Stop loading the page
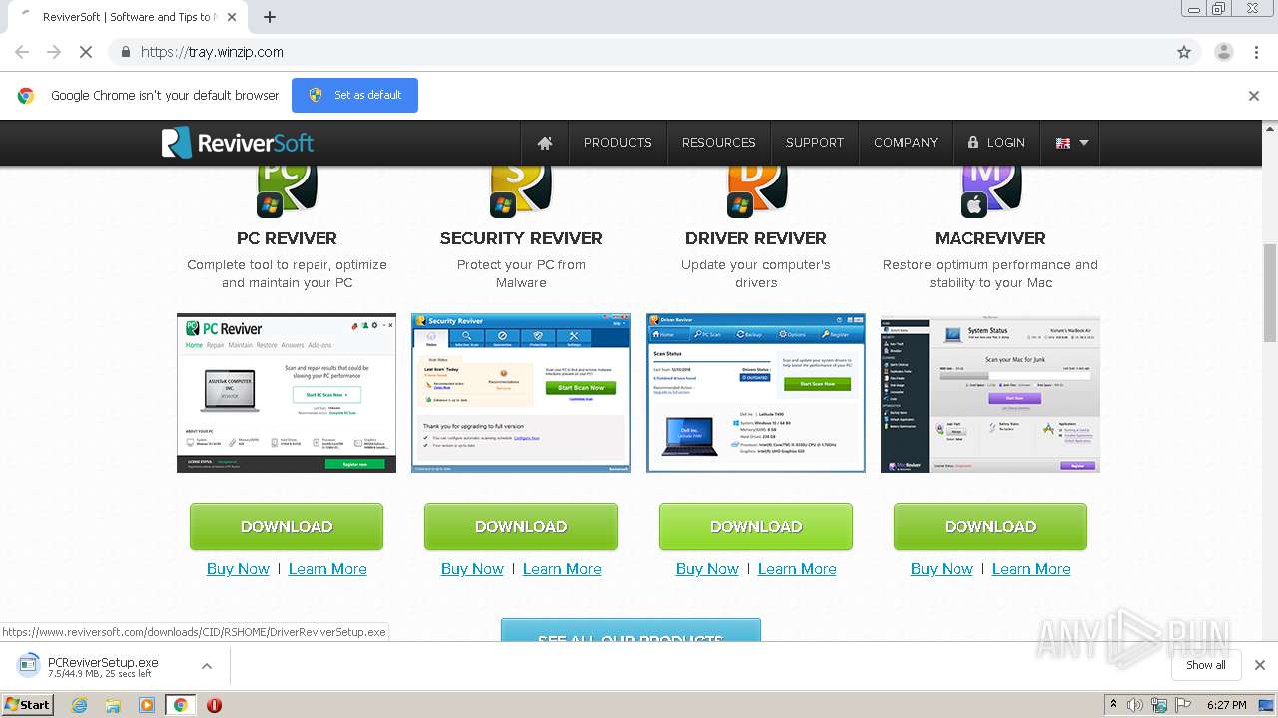This screenshot has width=1278, height=718. [86, 52]
